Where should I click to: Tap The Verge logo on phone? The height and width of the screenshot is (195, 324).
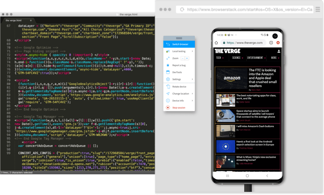click(228, 51)
